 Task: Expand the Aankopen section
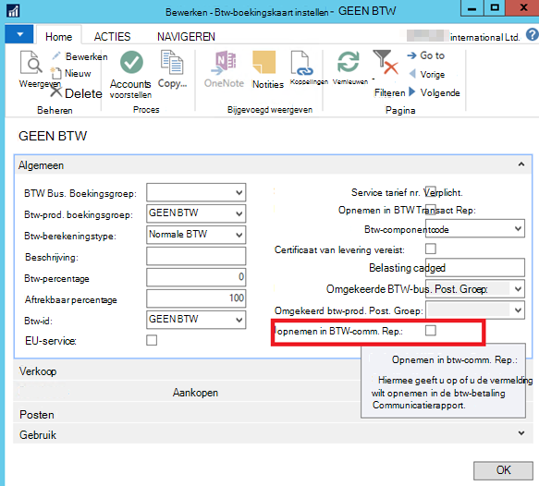[x=195, y=393]
